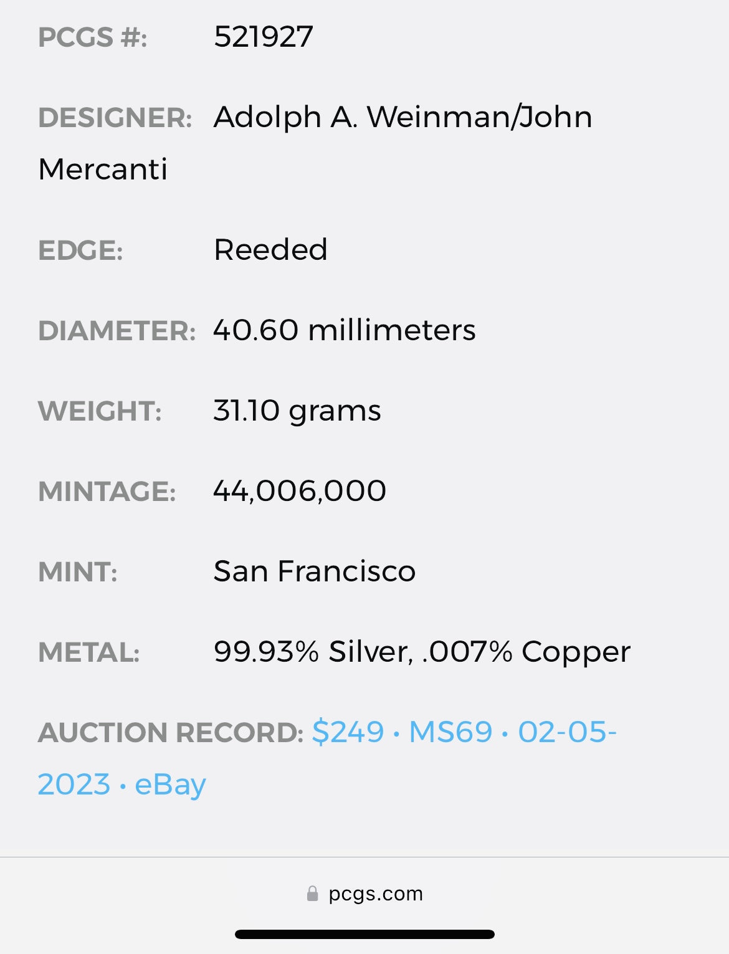Click the MINTAGE label
Screen dimensions: 729x954
(107, 492)
